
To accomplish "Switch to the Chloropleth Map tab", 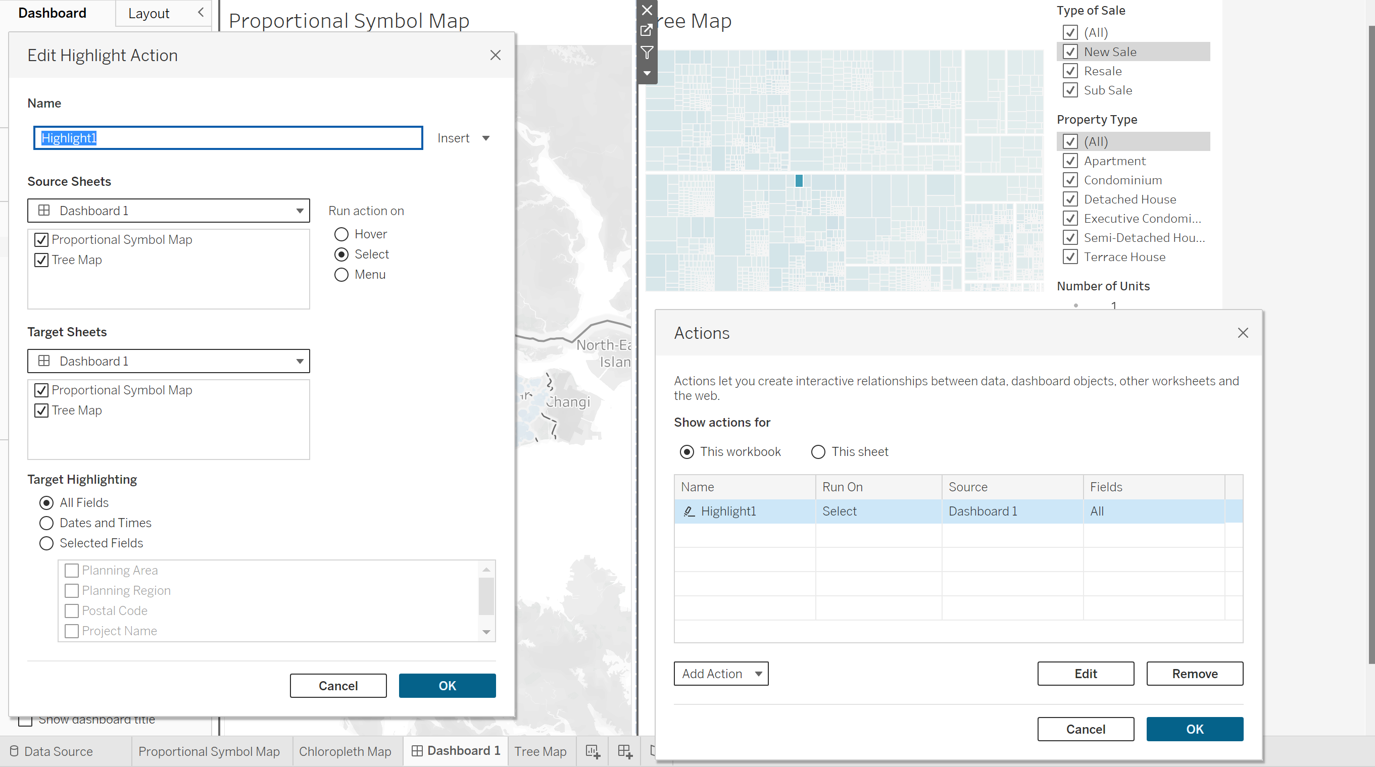I will coord(345,751).
